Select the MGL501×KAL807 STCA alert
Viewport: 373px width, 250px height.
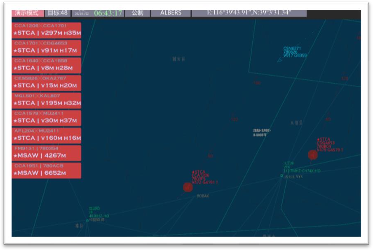pyautogui.click(x=47, y=100)
